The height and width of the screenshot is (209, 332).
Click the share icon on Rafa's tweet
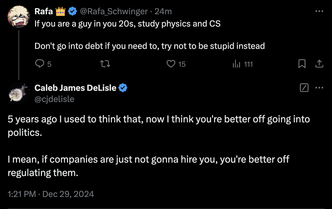tap(319, 64)
